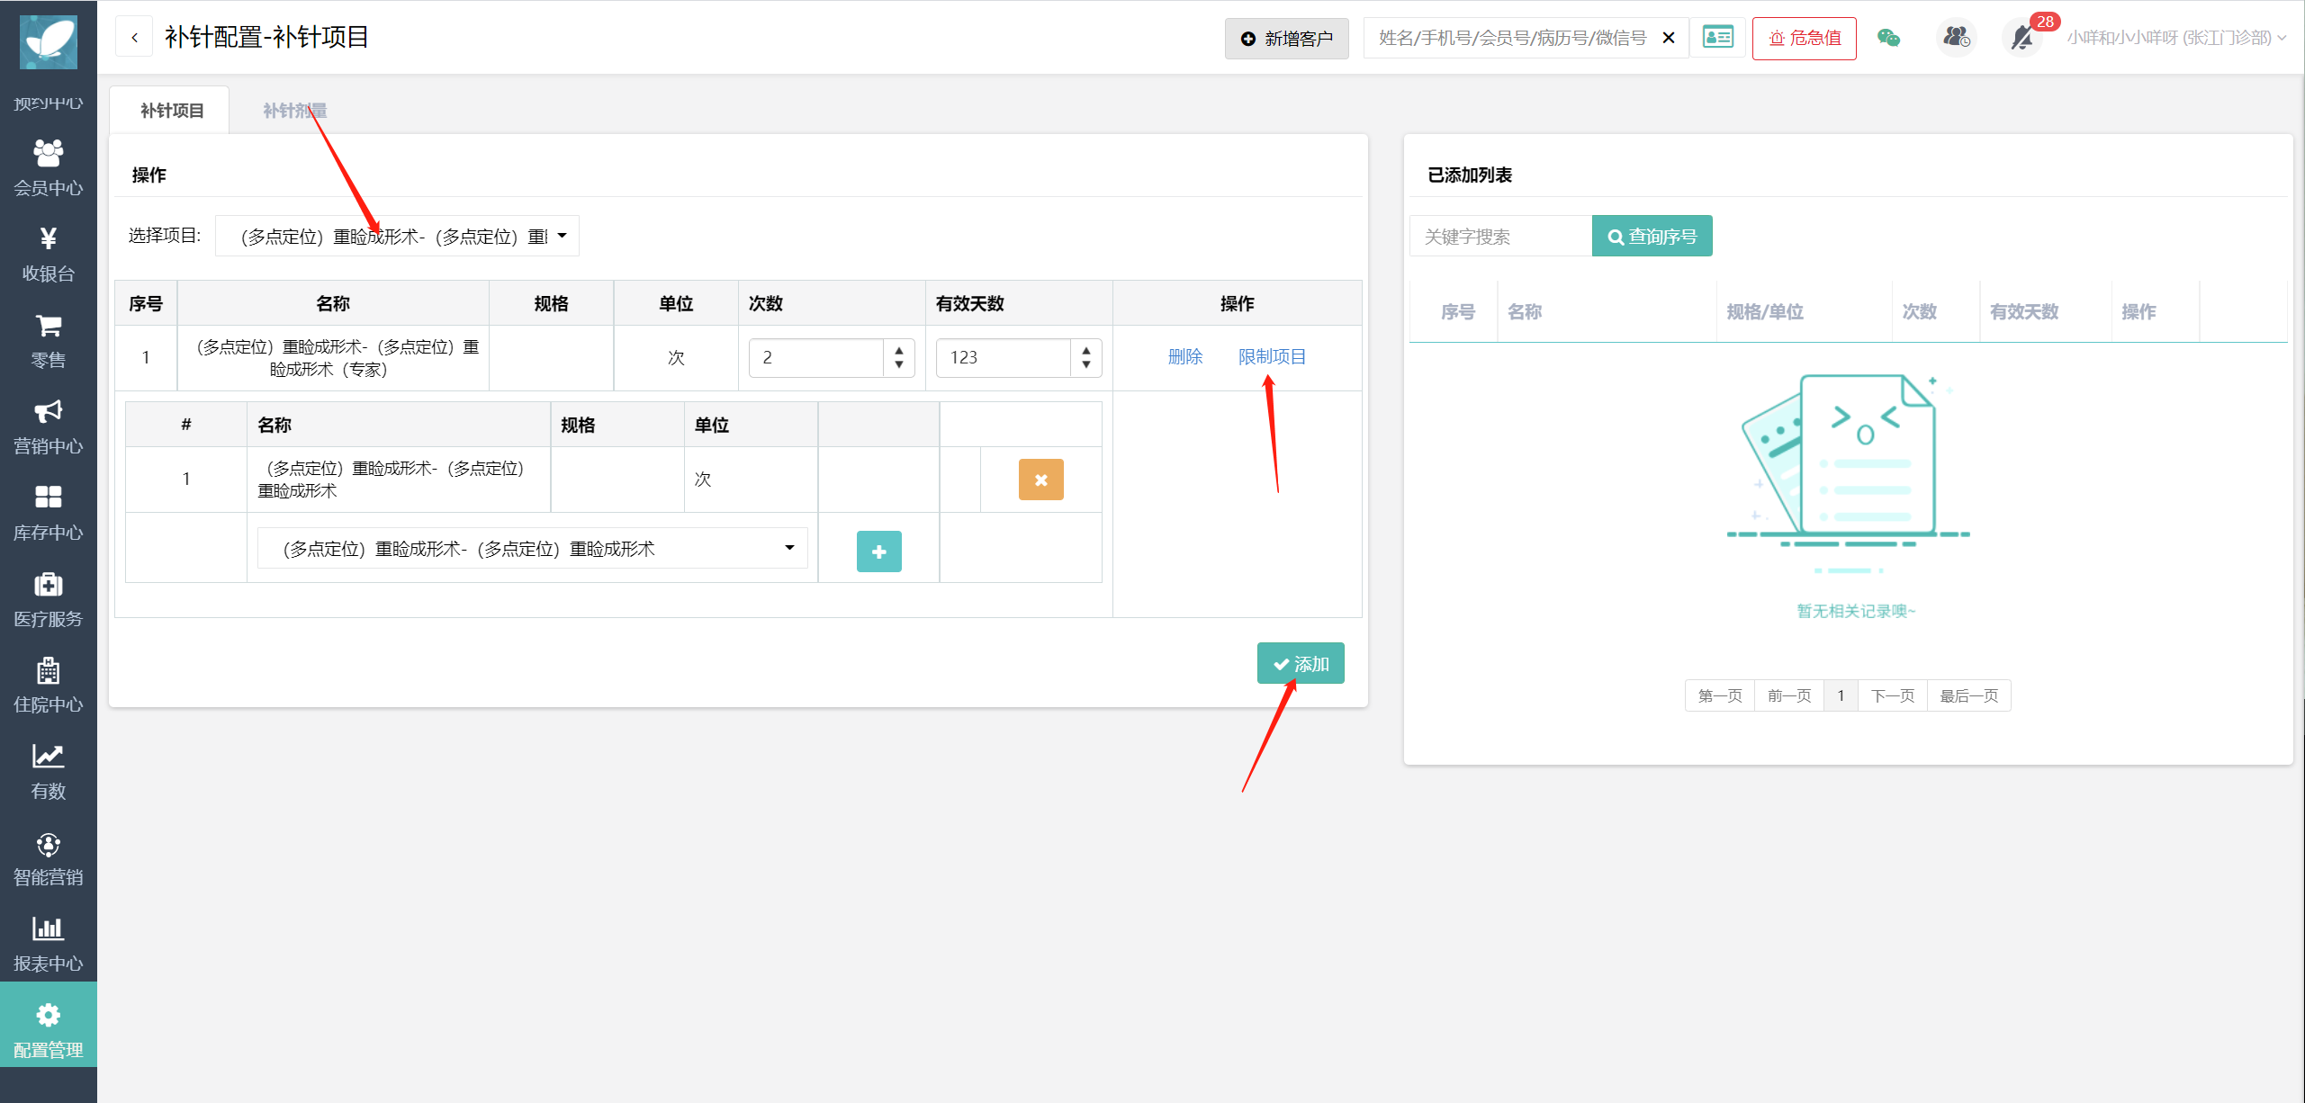Focus the 关键字搜索 input field
Viewport: 2305px width, 1103px height.
click(1500, 236)
